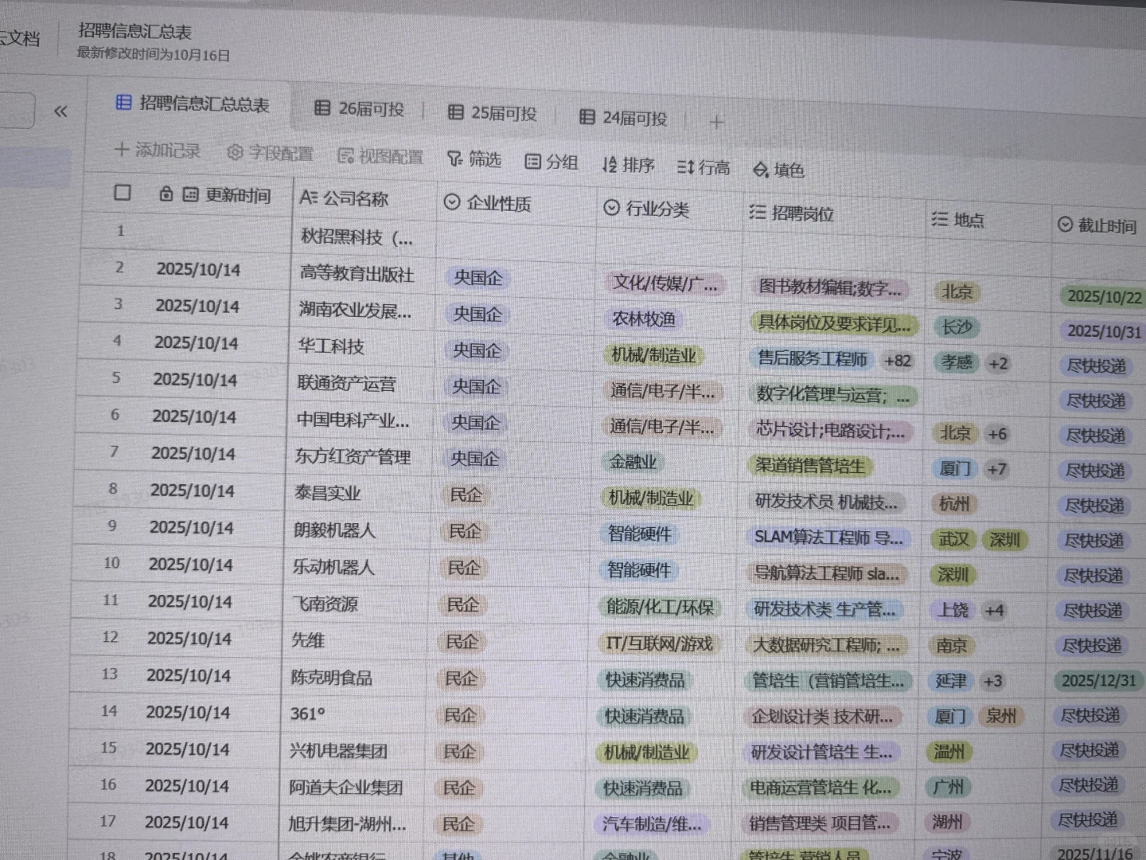Click the 筛选 filter funnel icon
This screenshot has height=860, width=1146.
point(452,159)
